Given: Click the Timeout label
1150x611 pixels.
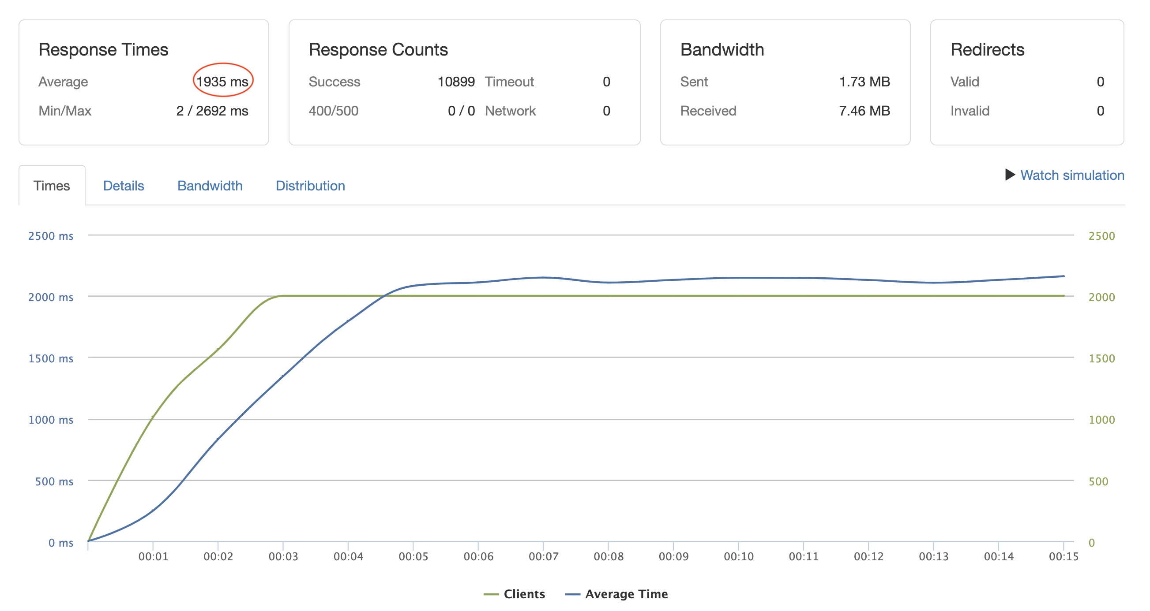Looking at the screenshot, I should coord(509,82).
